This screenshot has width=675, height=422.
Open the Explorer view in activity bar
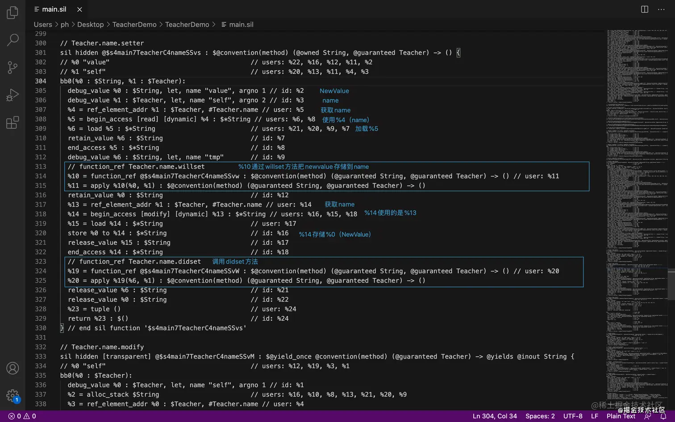point(12,13)
